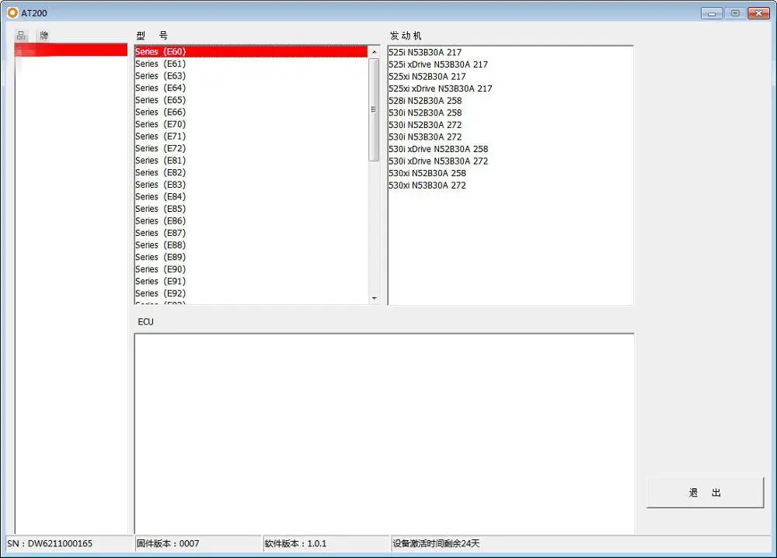Minimize the AT200 window
Viewport: 777px width, 558px height.
tap(712, 12)
